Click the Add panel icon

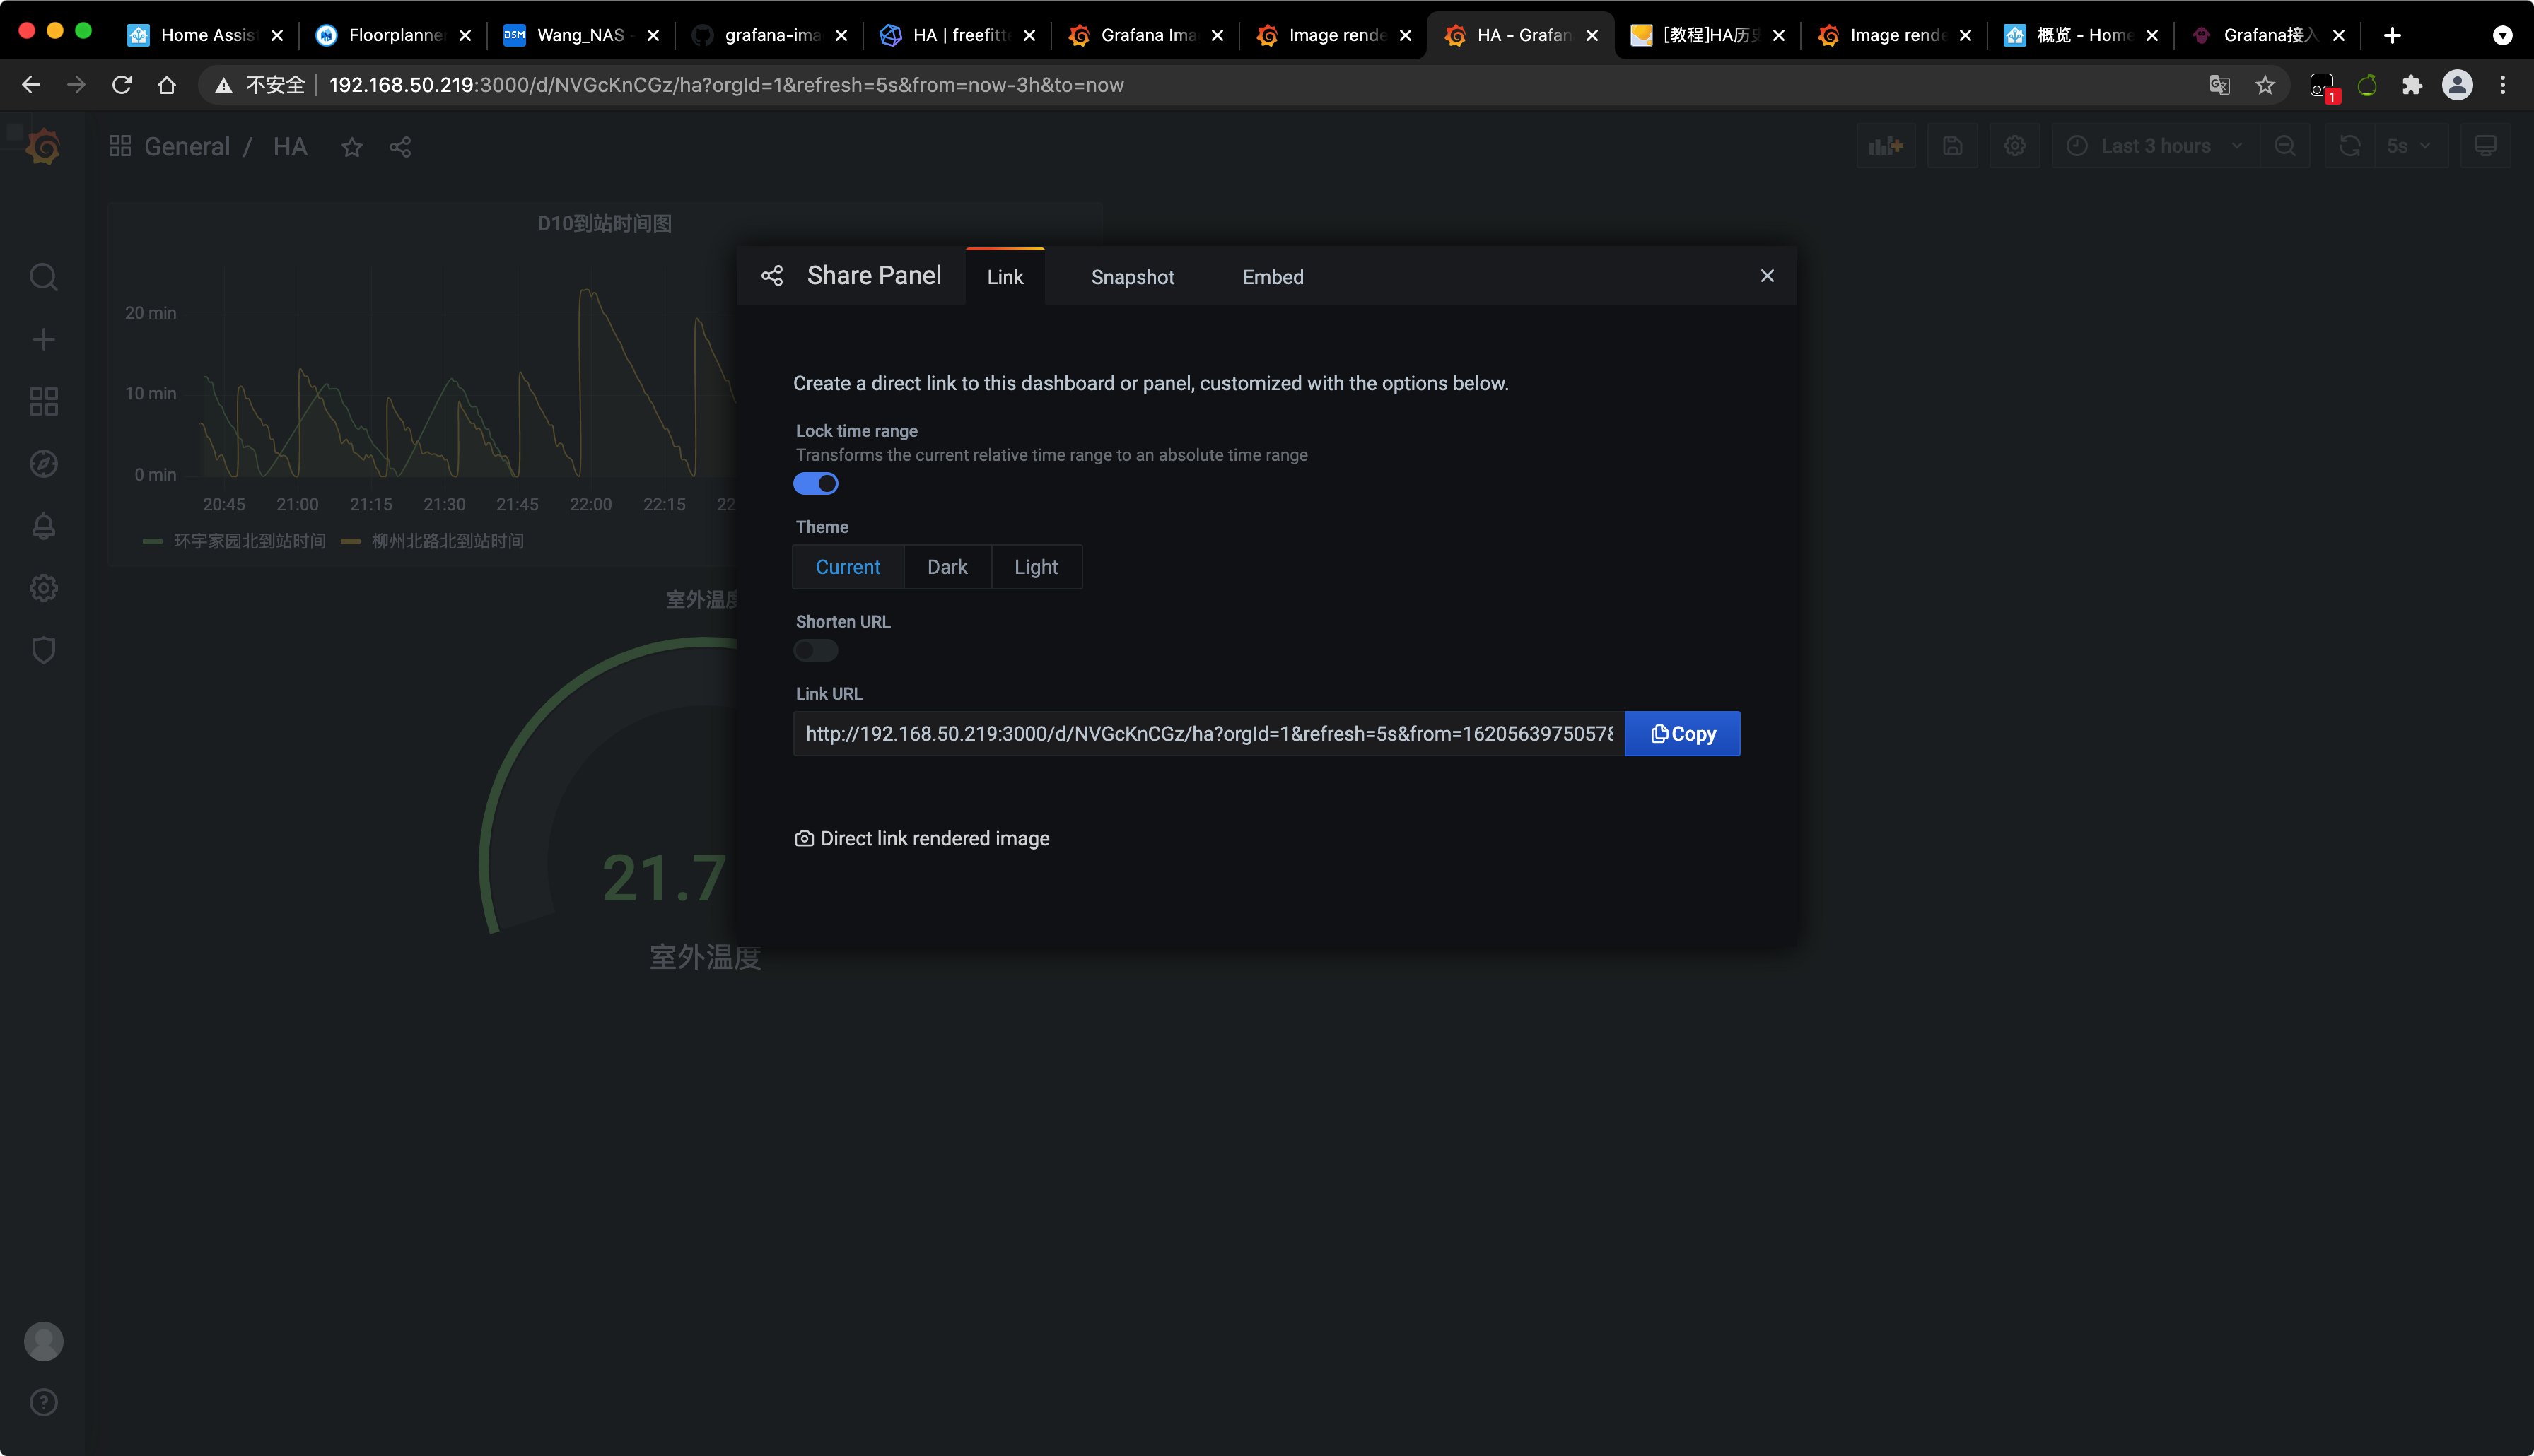click(1886, 146)
